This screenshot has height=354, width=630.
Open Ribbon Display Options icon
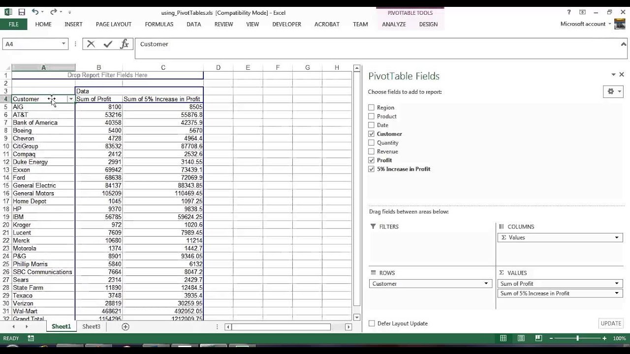pos(582,12)
